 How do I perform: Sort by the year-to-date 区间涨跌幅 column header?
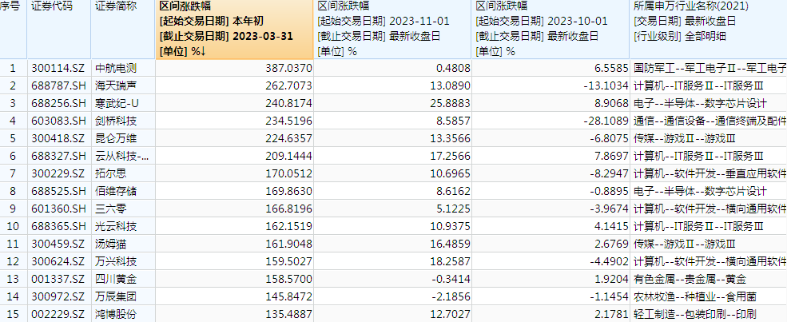point(235,30)
